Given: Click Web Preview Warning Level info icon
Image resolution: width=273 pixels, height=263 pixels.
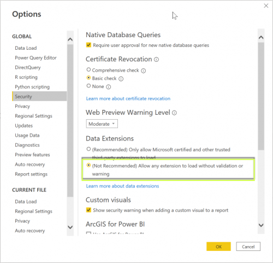Looking at the screenshot, I should click(174, 113).
